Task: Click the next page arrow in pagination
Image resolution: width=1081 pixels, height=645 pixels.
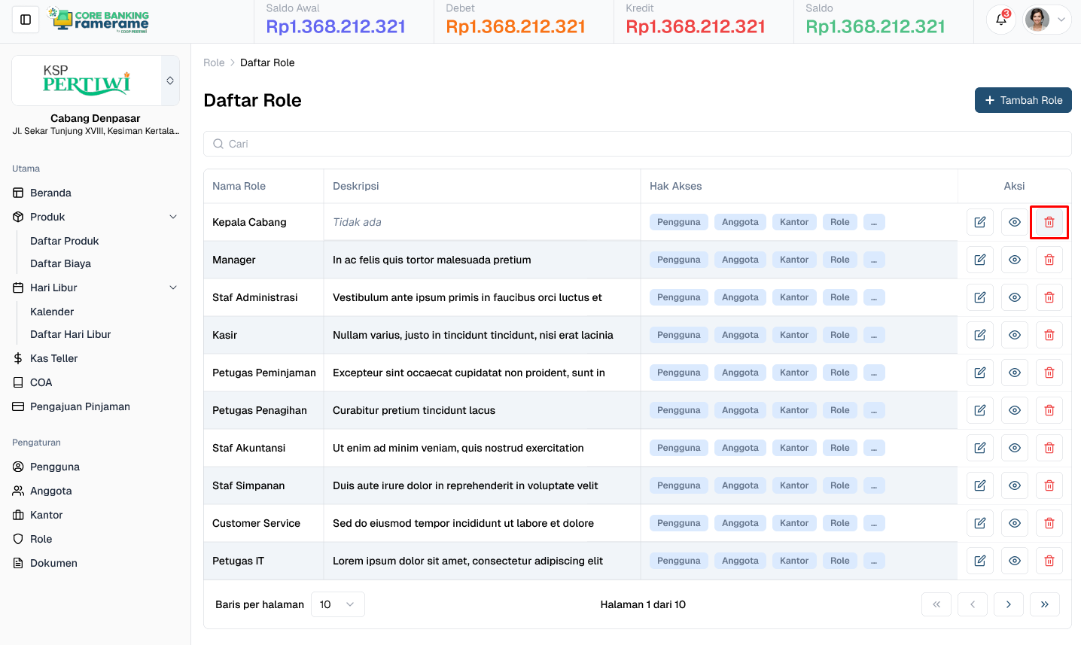Action: point(1008,604)
